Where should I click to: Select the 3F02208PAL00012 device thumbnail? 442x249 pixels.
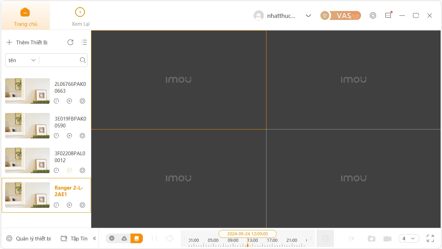pos(27,160)
